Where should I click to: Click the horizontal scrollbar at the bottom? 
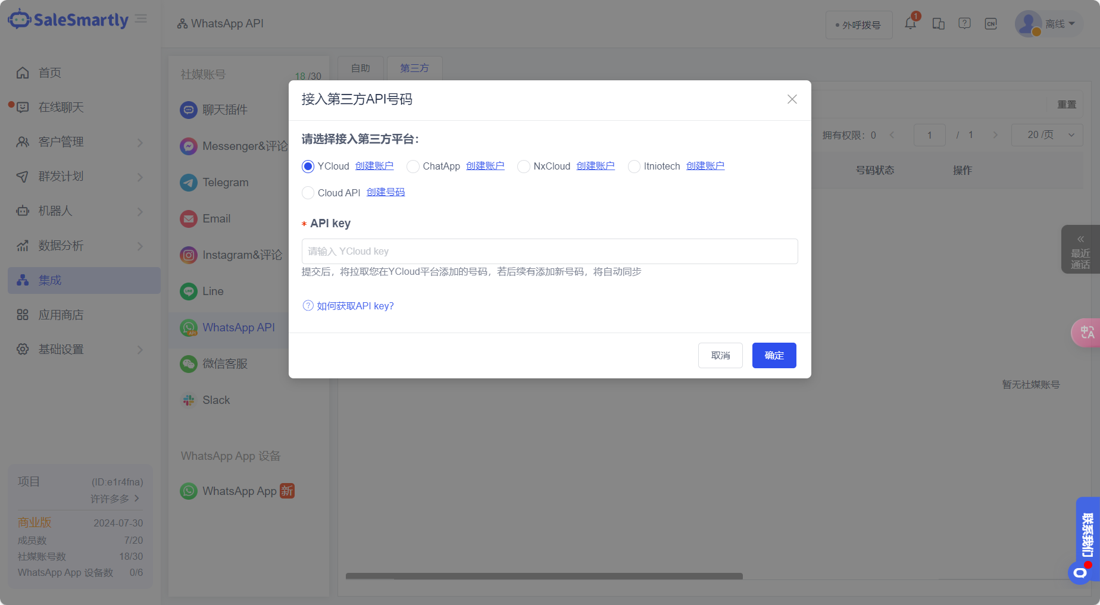(544, 576)
